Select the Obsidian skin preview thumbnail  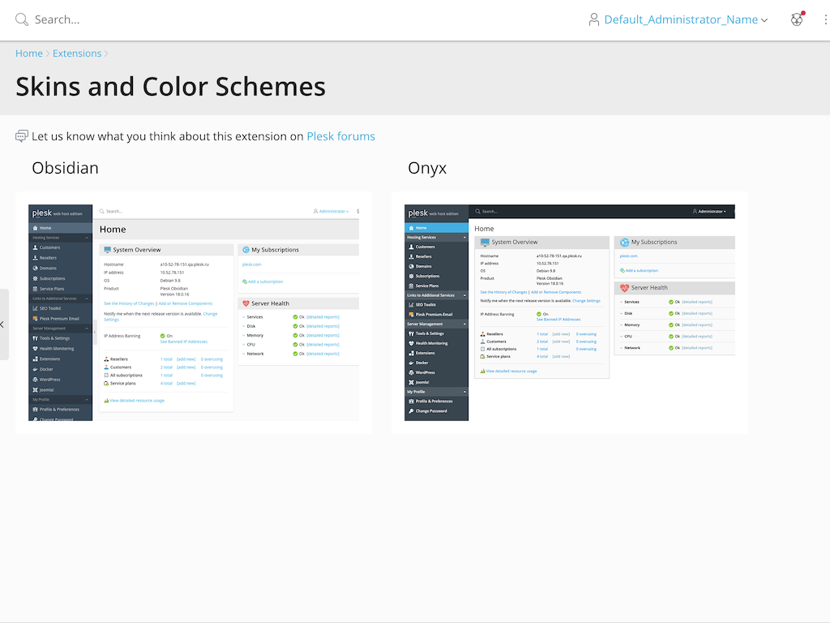point(194,312)
